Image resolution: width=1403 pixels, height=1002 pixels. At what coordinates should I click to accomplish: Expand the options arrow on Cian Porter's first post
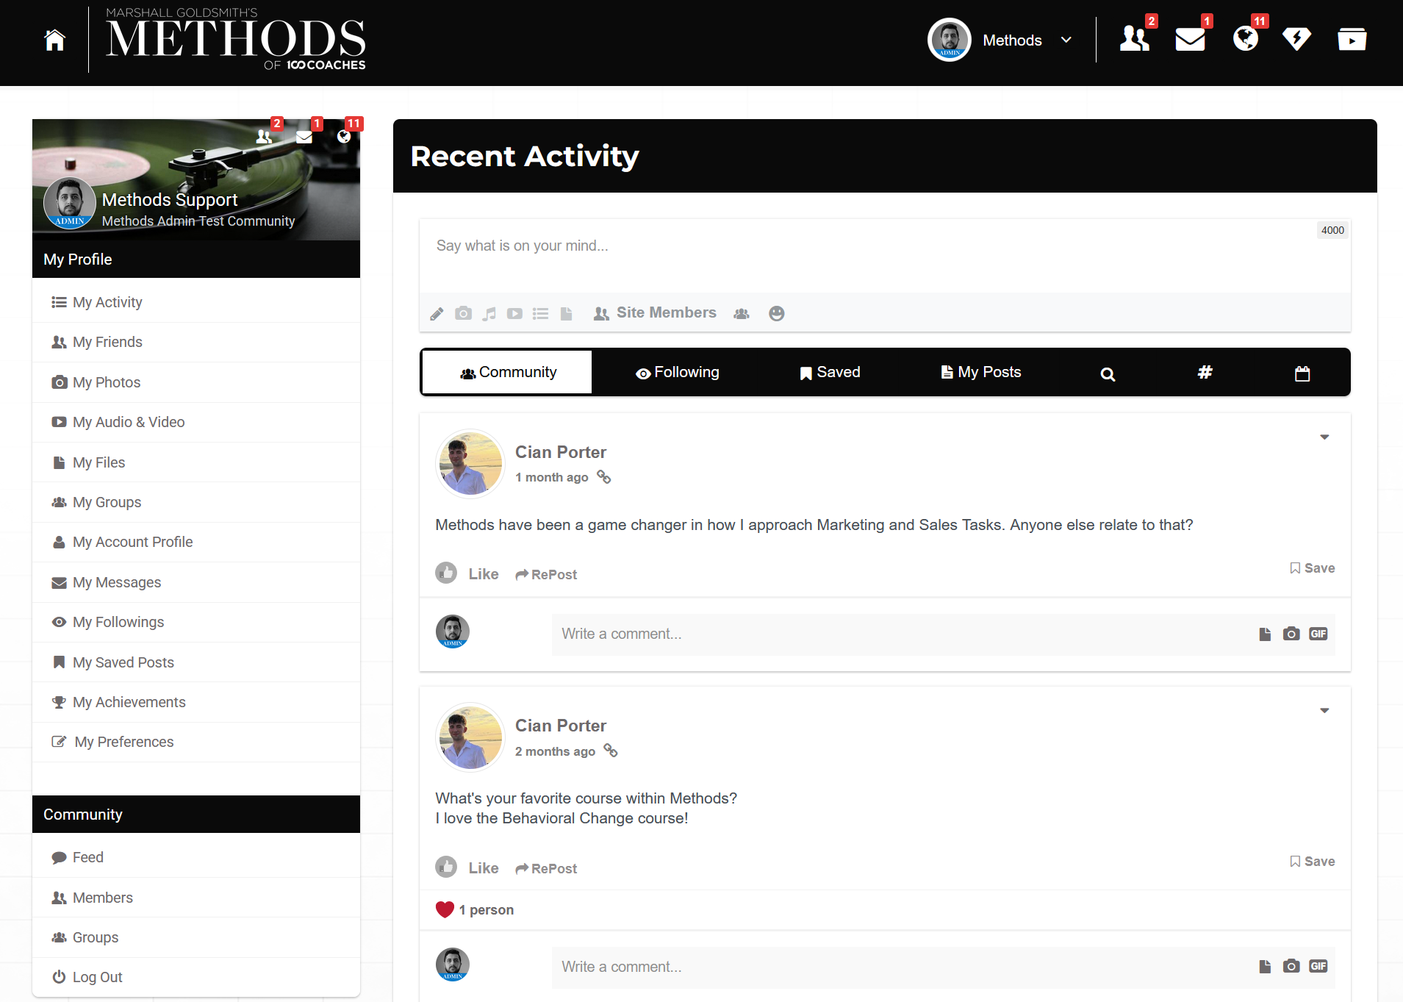[x=1324, y=437]
